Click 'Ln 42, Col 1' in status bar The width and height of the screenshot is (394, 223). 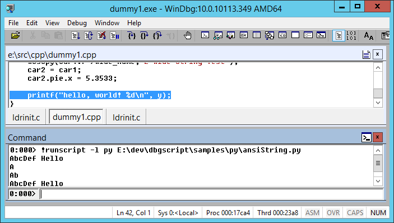click(x=133, y=213)
